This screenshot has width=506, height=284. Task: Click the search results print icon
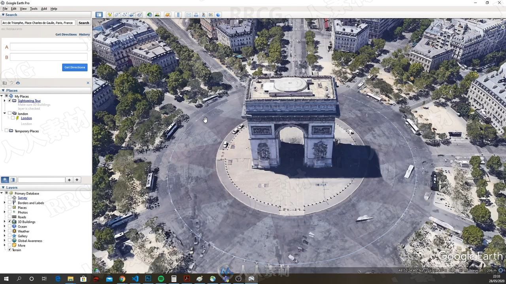(x=18, y=83)
